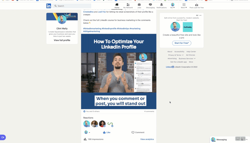250x143 pixels.
Task: Expand Business Services dropdown
Action: click(187, 58)
